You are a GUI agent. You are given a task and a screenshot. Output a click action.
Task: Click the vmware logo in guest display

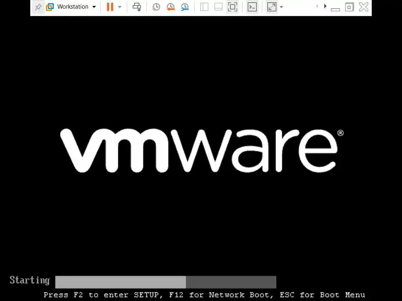[202, 150]
